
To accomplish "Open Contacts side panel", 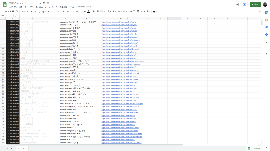I will pyautogui.click(x=266, y=35).
